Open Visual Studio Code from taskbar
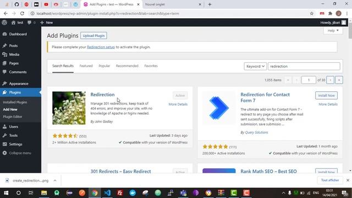 pyautogui.click(x=107, y=193)
